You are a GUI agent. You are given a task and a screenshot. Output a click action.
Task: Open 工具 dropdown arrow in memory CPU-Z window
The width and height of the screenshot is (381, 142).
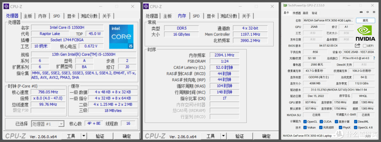point(223,136)
